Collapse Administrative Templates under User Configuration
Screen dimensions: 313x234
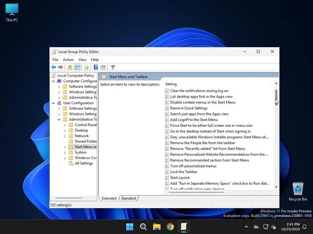[x=59, y=119]
